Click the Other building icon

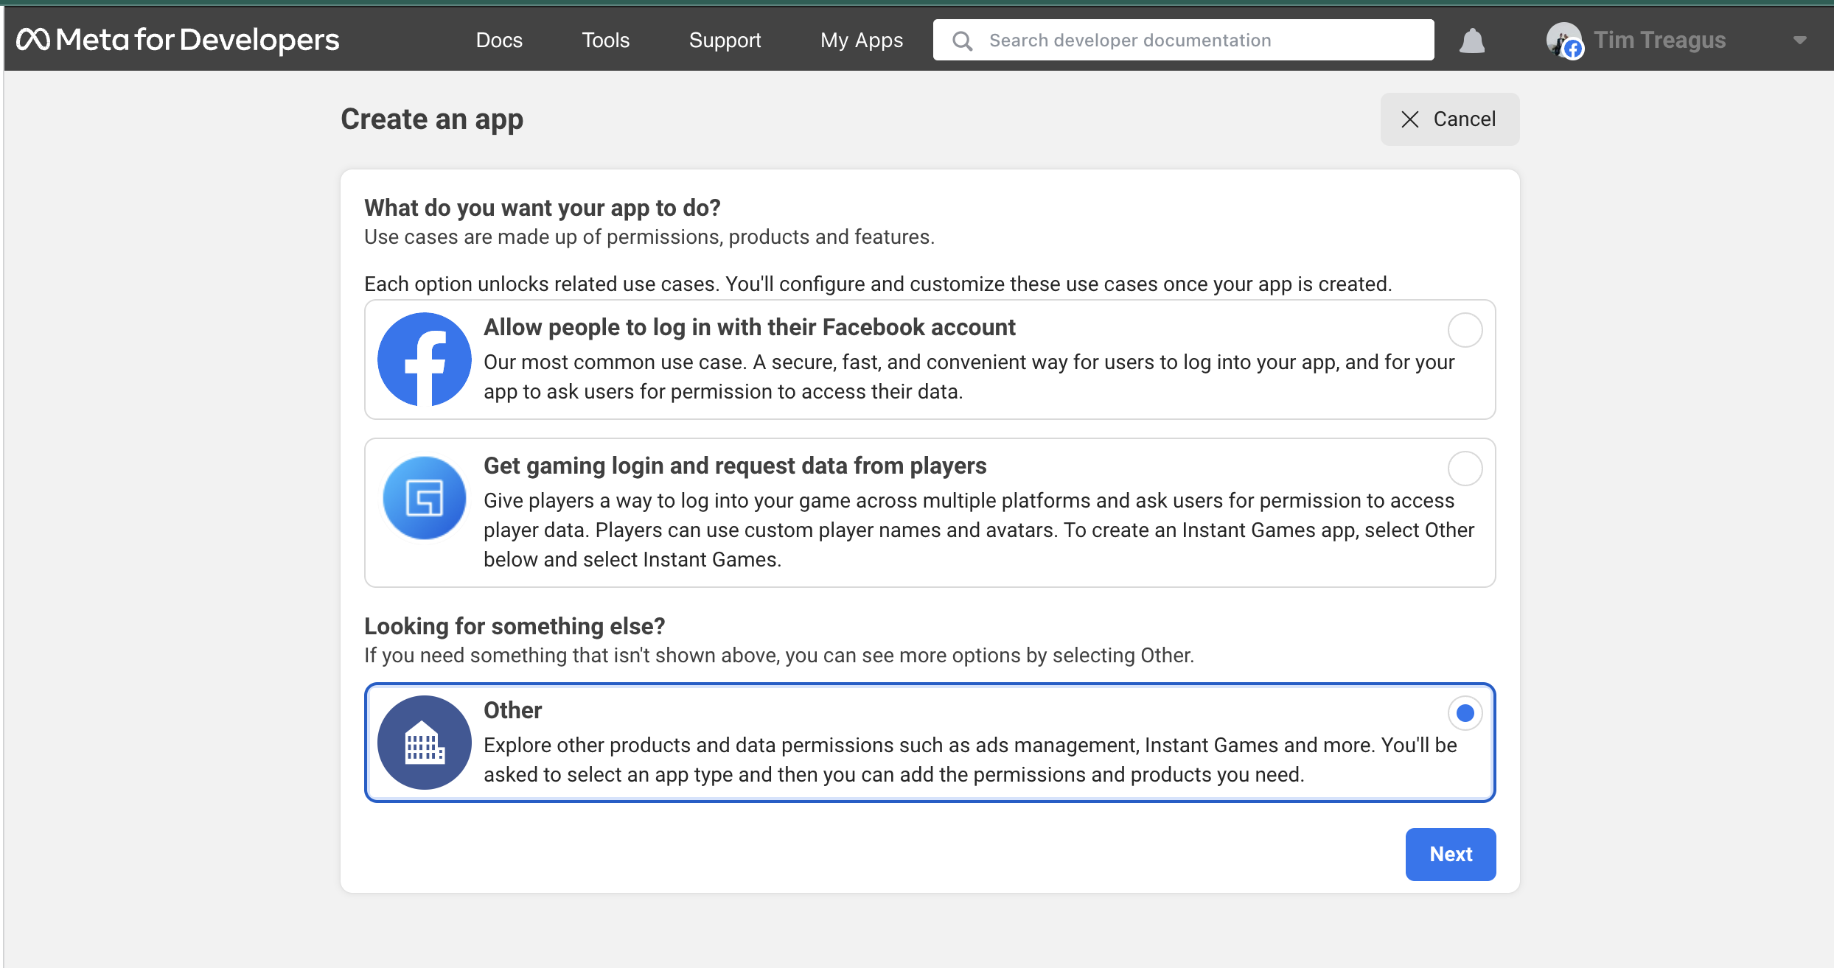point(425,743)
